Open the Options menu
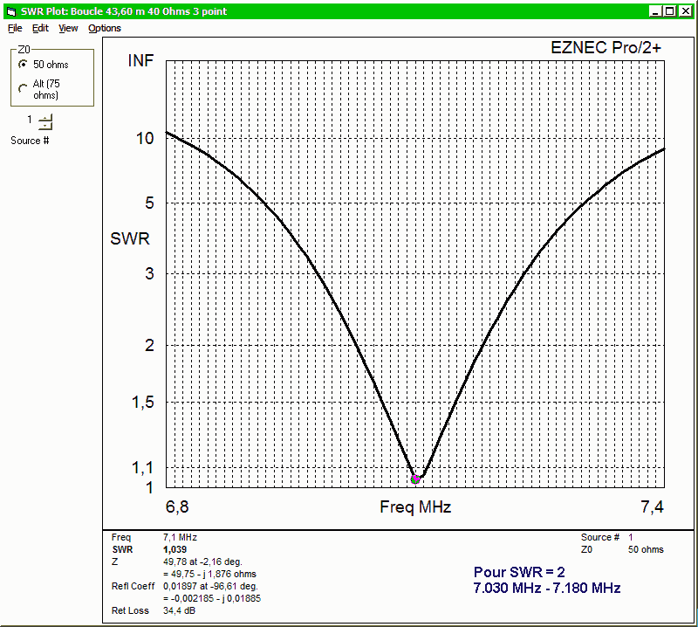 (x=105, y=28)
